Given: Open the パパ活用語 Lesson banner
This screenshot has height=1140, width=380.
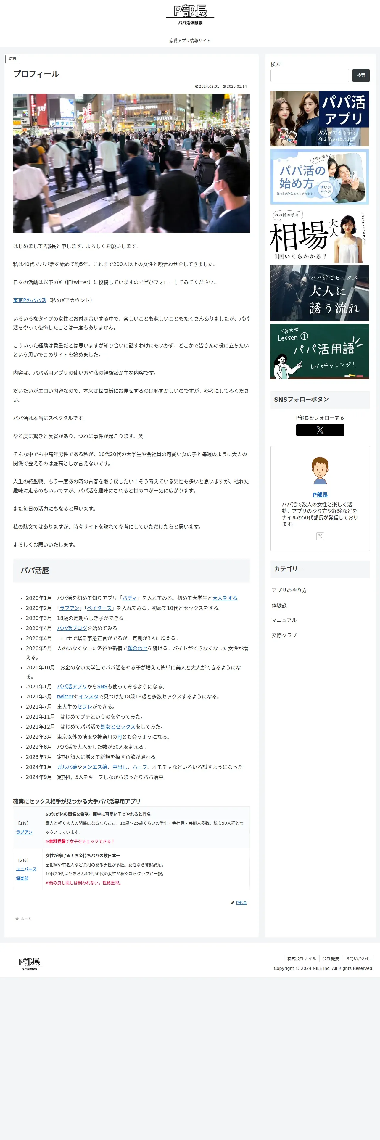Looking at the screenshot, I should click(x=319, y=351).
